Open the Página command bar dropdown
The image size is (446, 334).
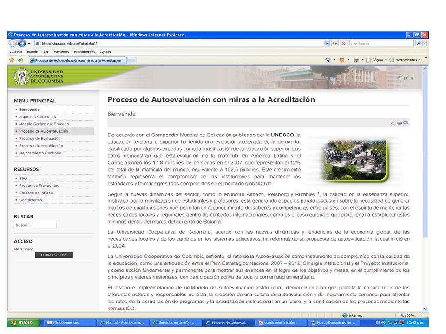pos(377,60)
